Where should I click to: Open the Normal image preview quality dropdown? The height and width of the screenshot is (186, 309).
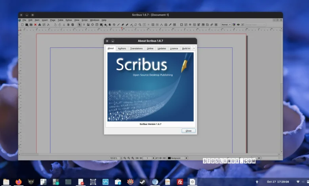click(x=226, y=25)
